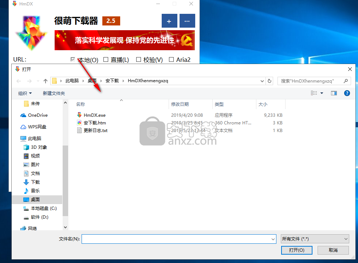
Task: Click the 2.5 version badge in HmDX
Action: [x=111, y=21]
